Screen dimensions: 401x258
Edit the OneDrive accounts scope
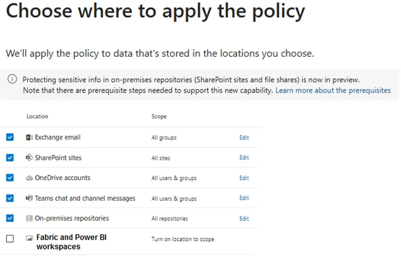(x=244, y=178)
